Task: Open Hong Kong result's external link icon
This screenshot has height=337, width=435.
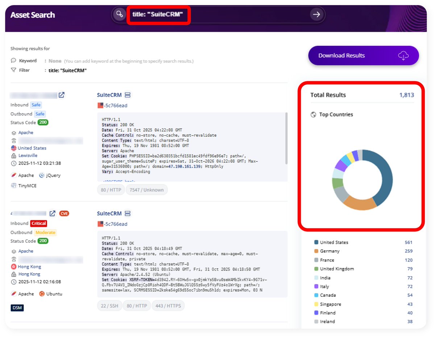Action: pos(53,213)
